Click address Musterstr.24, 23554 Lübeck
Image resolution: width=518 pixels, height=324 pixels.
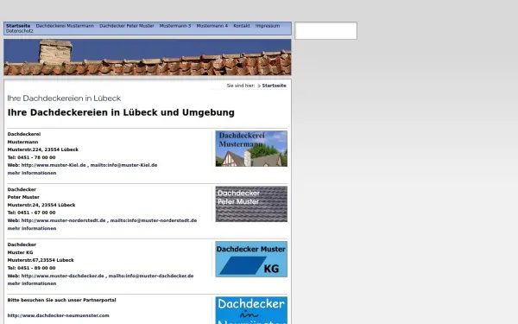[41, 205]
